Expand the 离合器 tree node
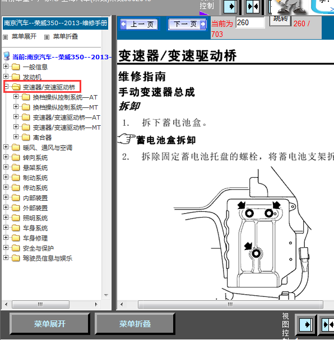Screen dimensions: 334x340 (16, 136)
